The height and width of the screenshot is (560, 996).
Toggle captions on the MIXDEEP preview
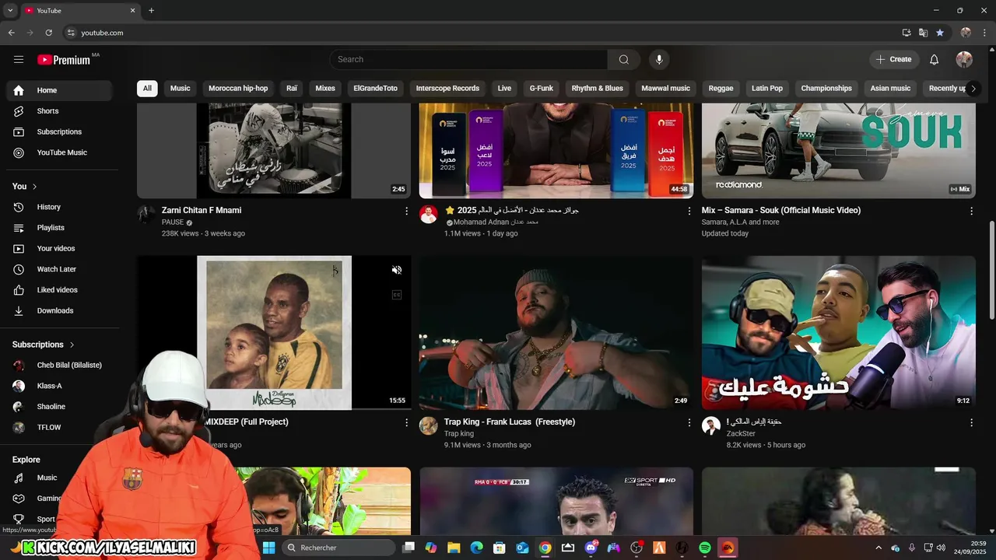coord(397,295)
